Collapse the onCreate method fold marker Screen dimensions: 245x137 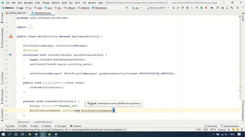tap(16, 55)
